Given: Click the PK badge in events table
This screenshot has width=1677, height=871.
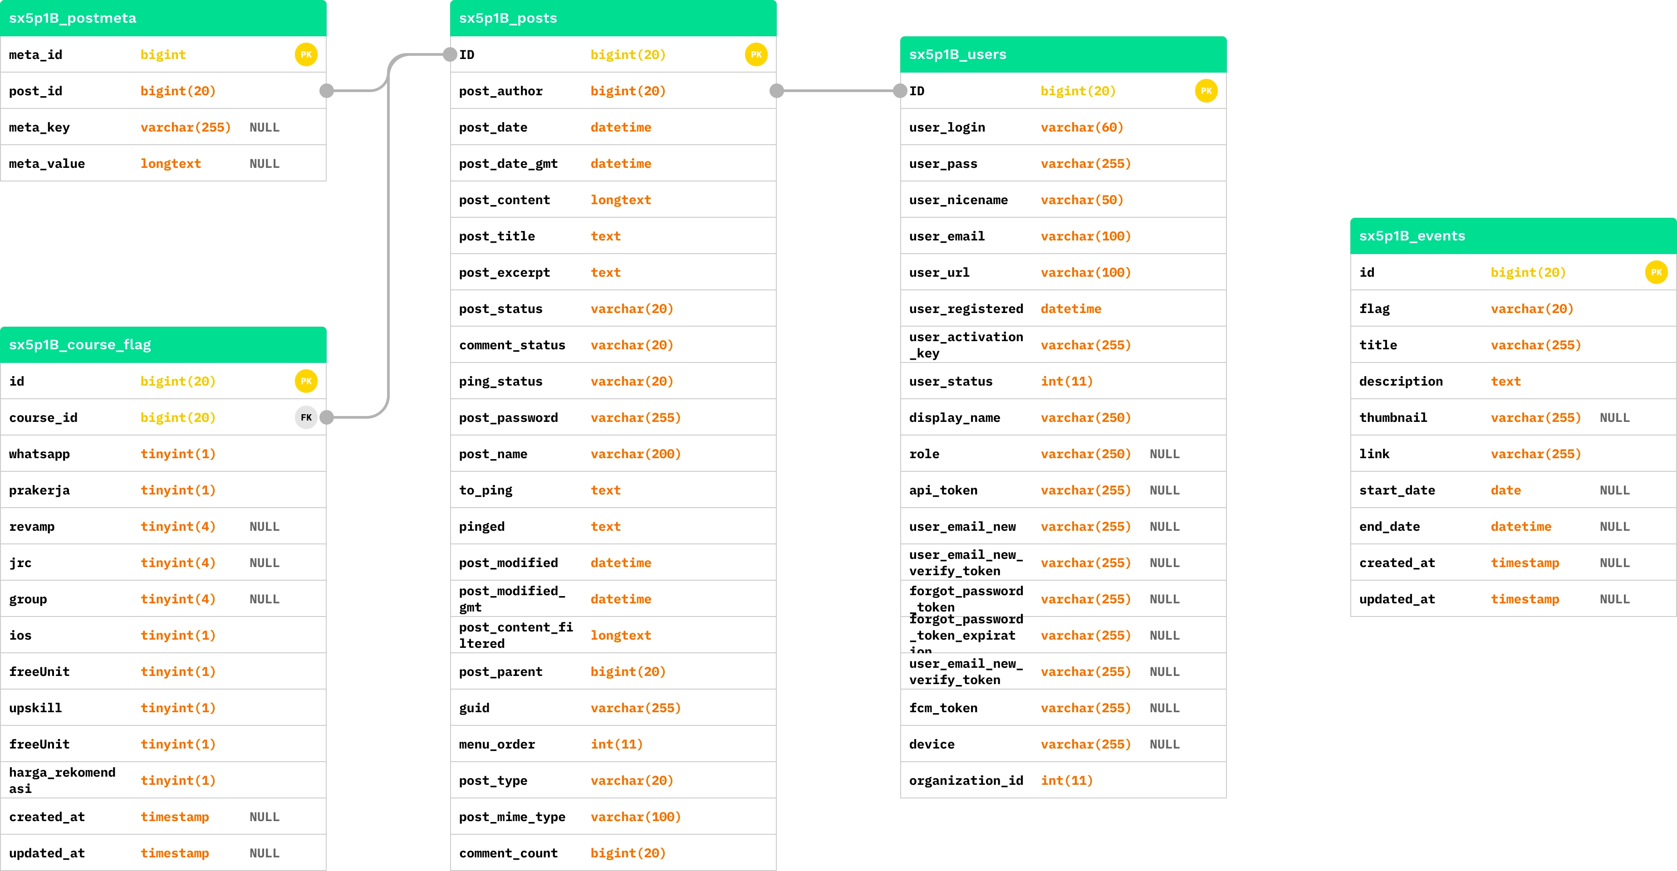Looking at the screenshot, I should point(1656,272).
